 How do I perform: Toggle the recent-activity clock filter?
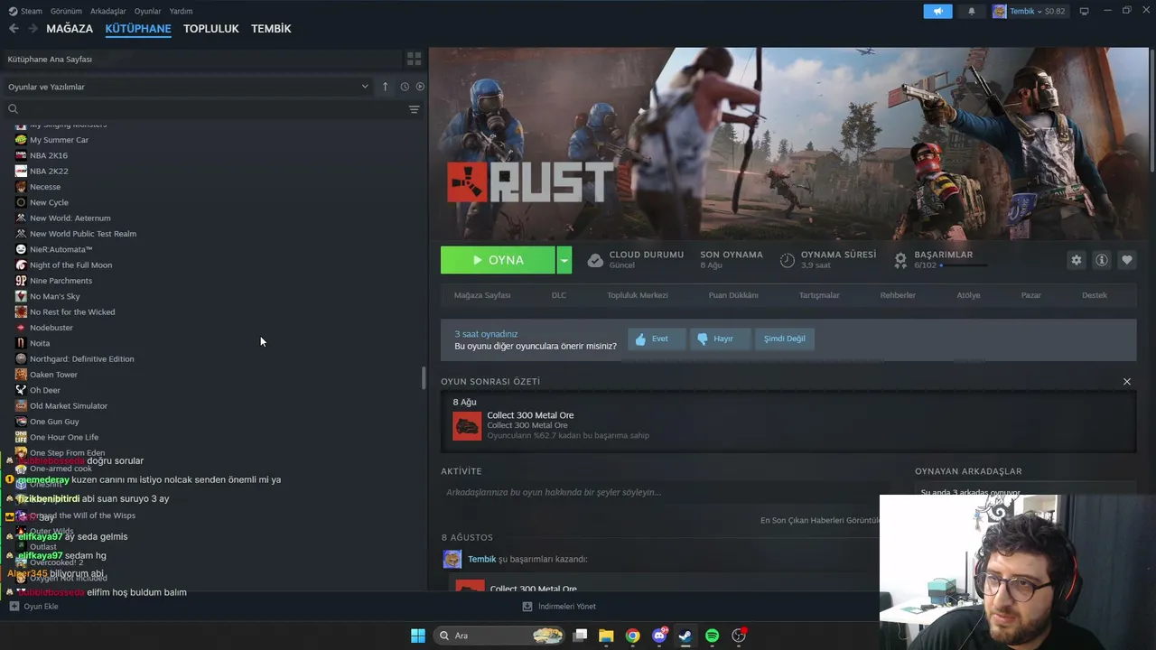[x=405, y=87]
